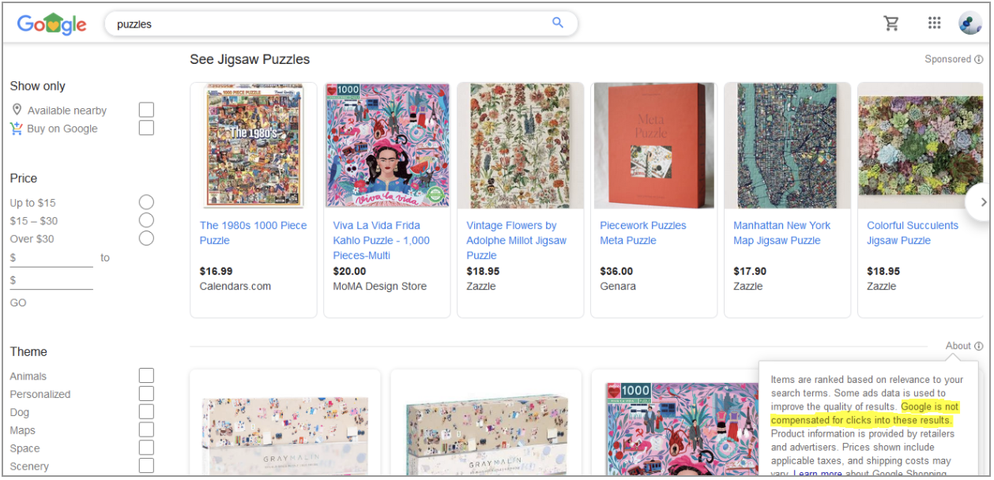Viewport: 994px width, 480px height.
Task: Click the About label text
Action: click(958, 346)
